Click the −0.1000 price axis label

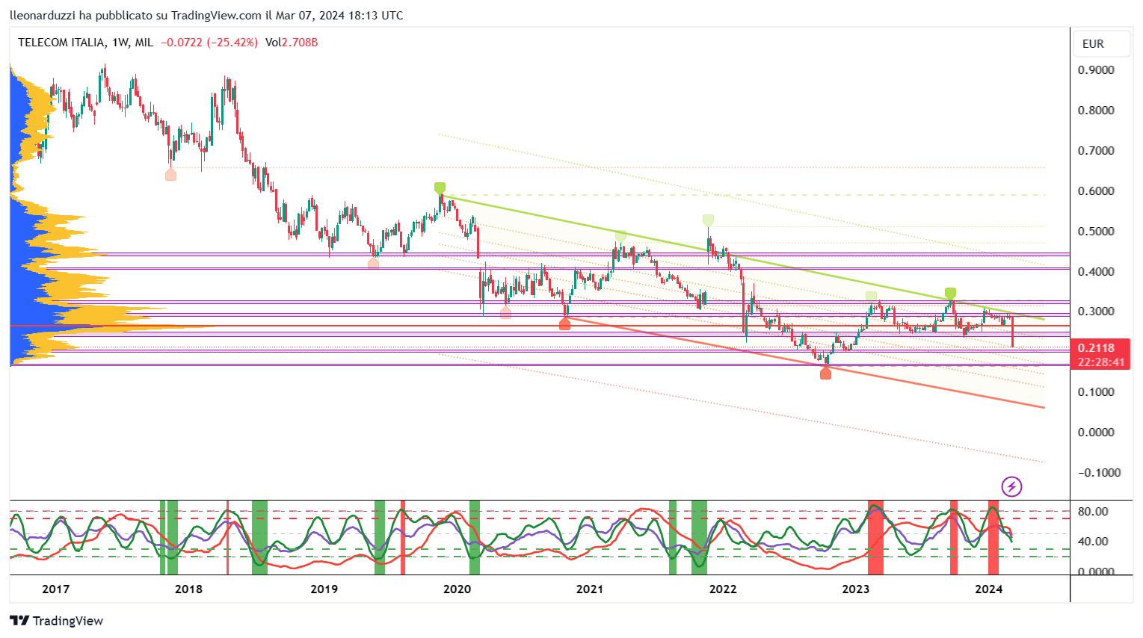(x=1098, y=473)
